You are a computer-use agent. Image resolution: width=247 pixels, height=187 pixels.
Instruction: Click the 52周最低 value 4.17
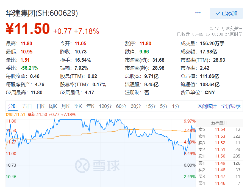point(89,92)
